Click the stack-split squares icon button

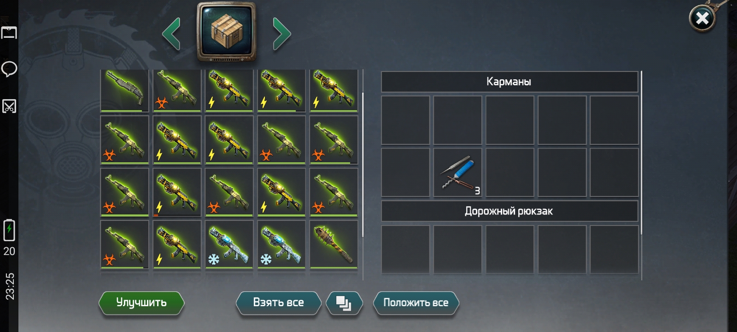(344, 303)
